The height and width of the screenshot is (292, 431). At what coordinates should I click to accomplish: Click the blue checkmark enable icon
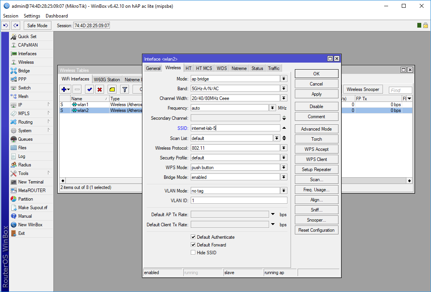pos(89,89)
